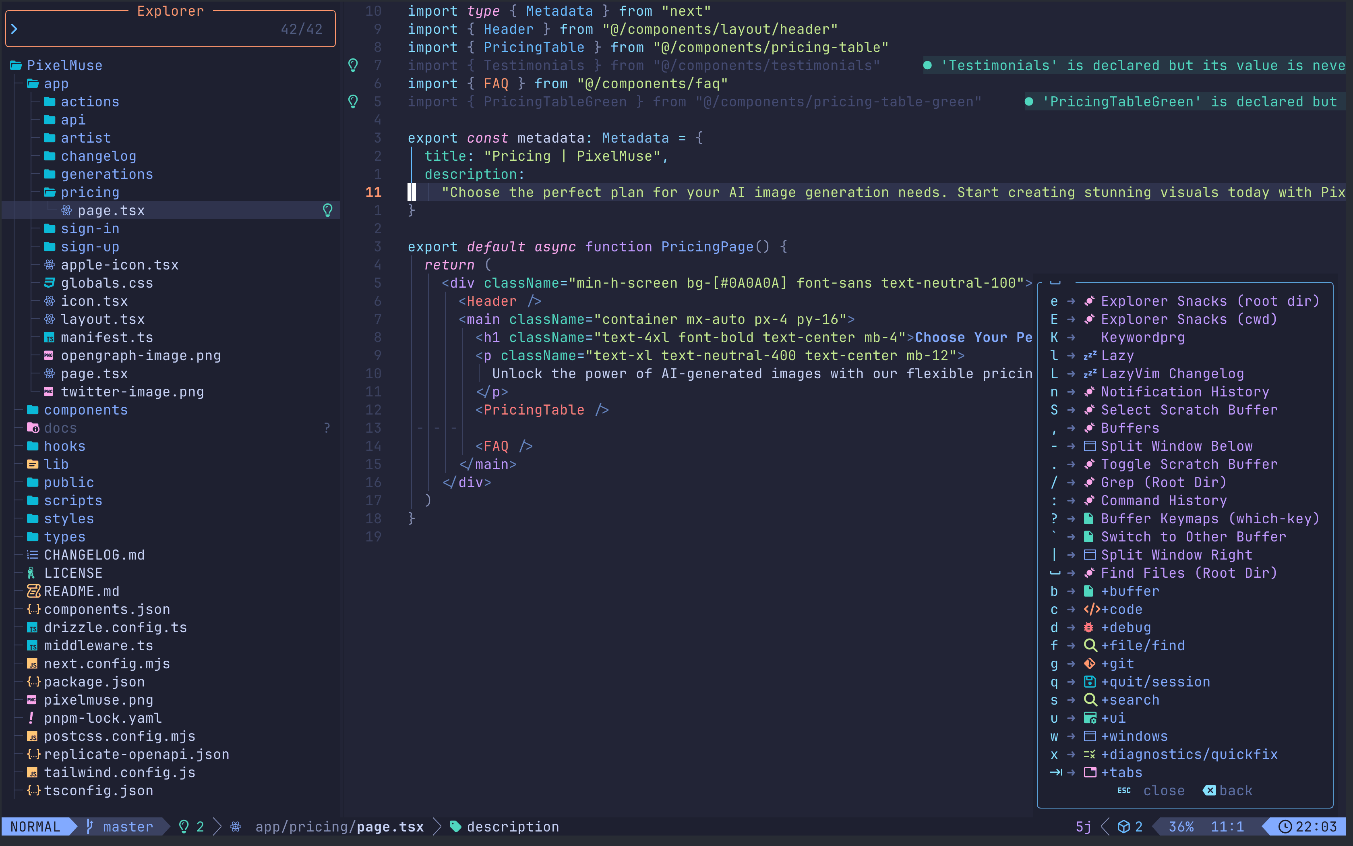Click the current line number 11 in gutter
Viewport: 1353px width, 846px height.
[373, 193]
